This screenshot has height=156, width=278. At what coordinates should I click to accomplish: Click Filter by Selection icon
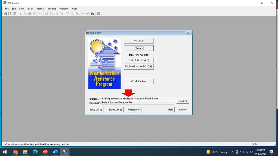point(57,14)
